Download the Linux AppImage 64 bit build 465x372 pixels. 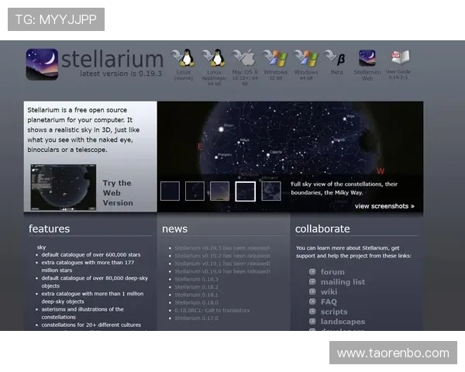pyautogui.click(x=214, y=58)
